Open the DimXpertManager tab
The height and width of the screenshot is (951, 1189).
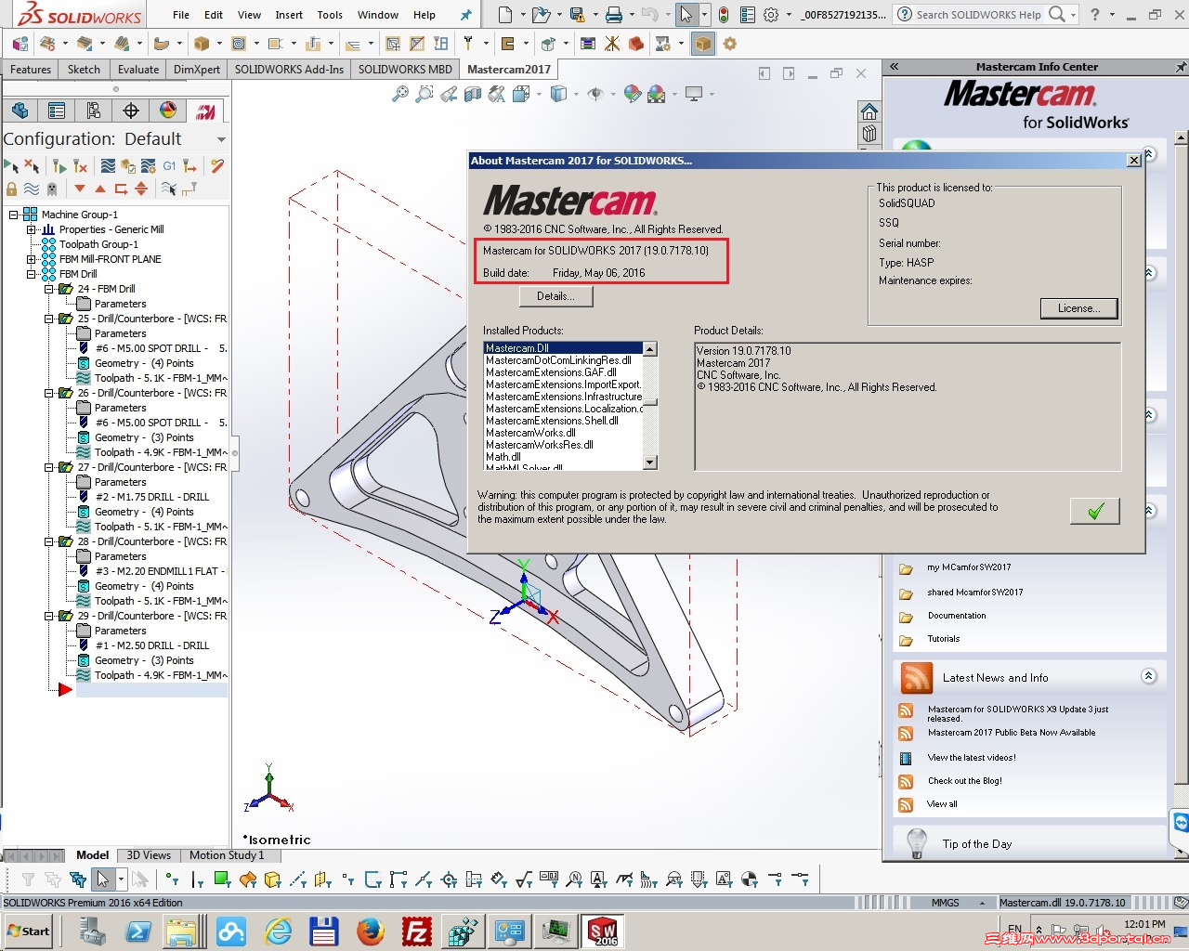131,111
